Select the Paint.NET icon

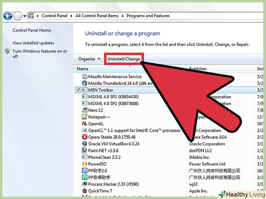coord(84,151)
